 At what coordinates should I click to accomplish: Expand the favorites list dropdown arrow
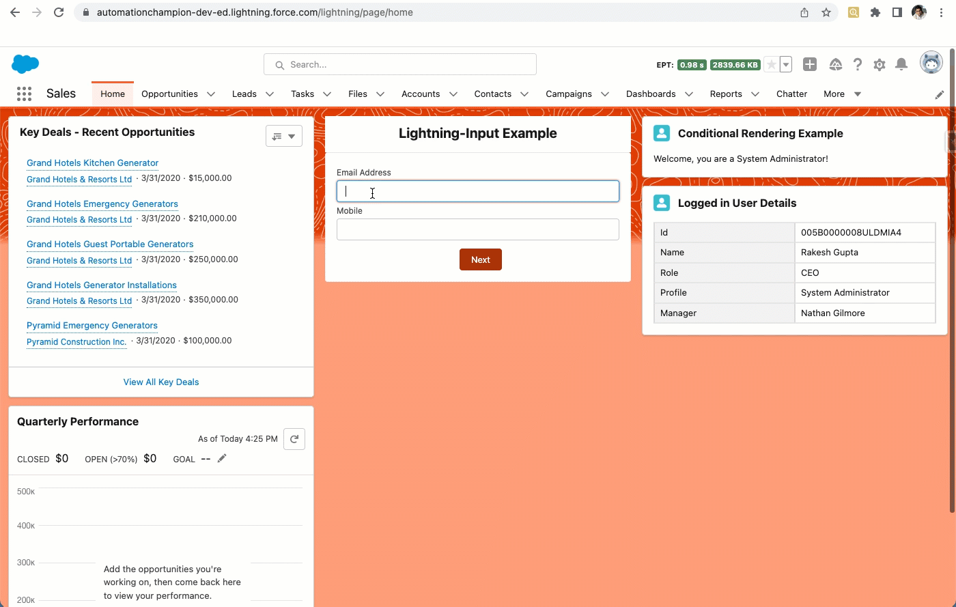coord(785,64)
